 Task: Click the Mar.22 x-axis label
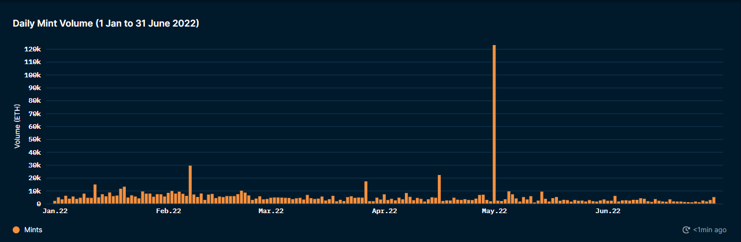point(271,211)
